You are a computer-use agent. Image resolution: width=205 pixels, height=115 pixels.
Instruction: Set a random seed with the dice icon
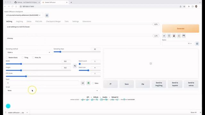click(x=83, y=83)
